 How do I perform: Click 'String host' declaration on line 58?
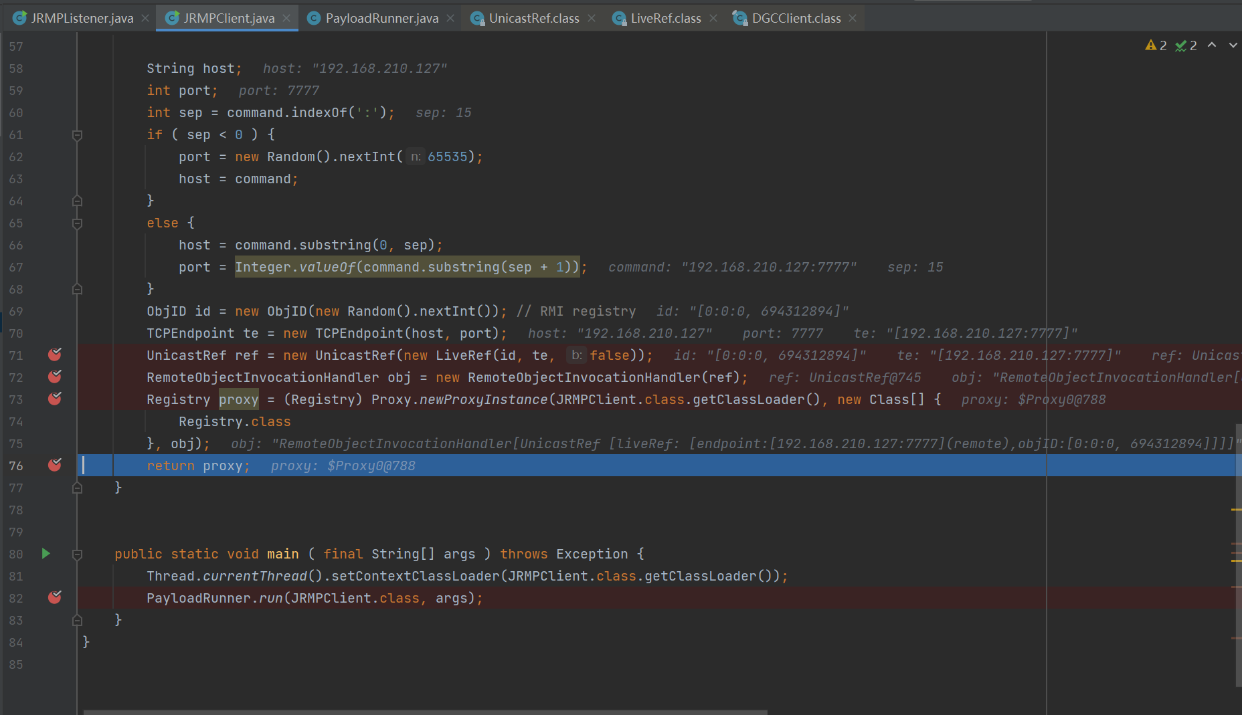click(194, 68)
